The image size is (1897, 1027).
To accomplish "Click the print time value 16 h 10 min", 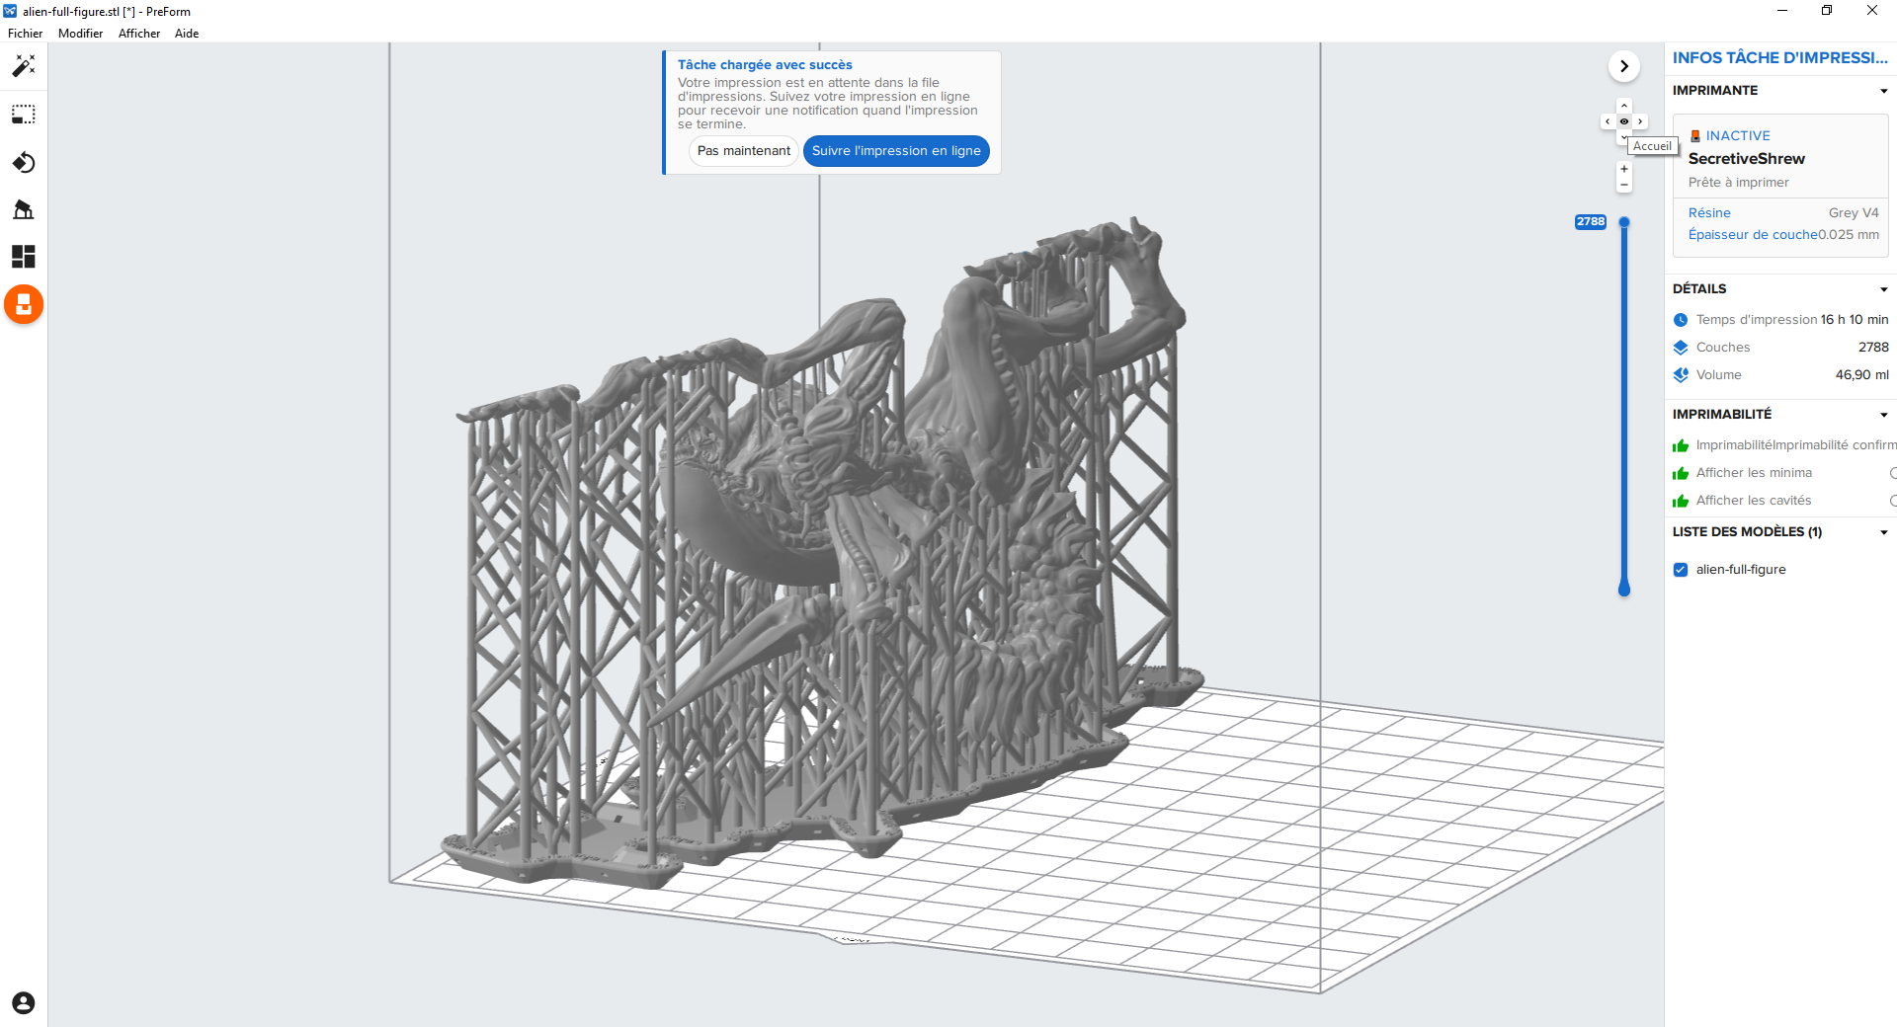I will point(1855,320).
